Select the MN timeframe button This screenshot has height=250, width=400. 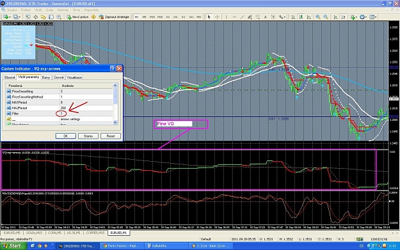tap(199, 17)
